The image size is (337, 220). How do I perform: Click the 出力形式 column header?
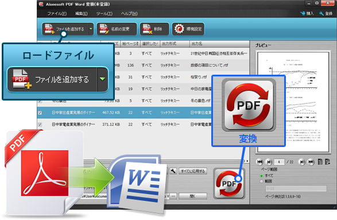tap(175, 44)
